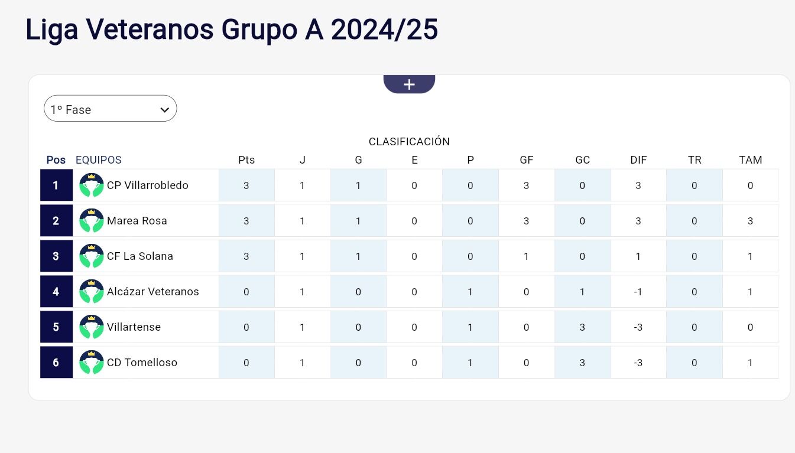Open the 1º Fase phase dropdown

[x=111, y=109]
